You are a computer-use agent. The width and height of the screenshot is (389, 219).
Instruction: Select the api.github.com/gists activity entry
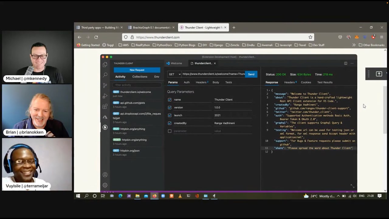[137, 105]
